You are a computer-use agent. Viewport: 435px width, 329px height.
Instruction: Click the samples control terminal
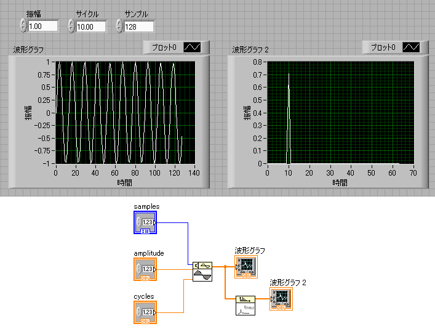(145, 222)
